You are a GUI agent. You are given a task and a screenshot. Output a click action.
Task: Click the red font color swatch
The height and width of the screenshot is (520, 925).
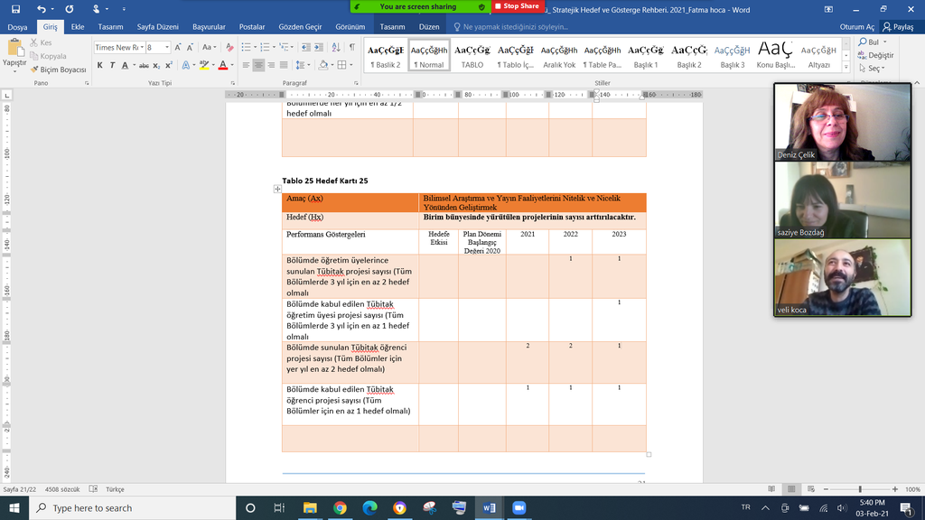[221, 65]
